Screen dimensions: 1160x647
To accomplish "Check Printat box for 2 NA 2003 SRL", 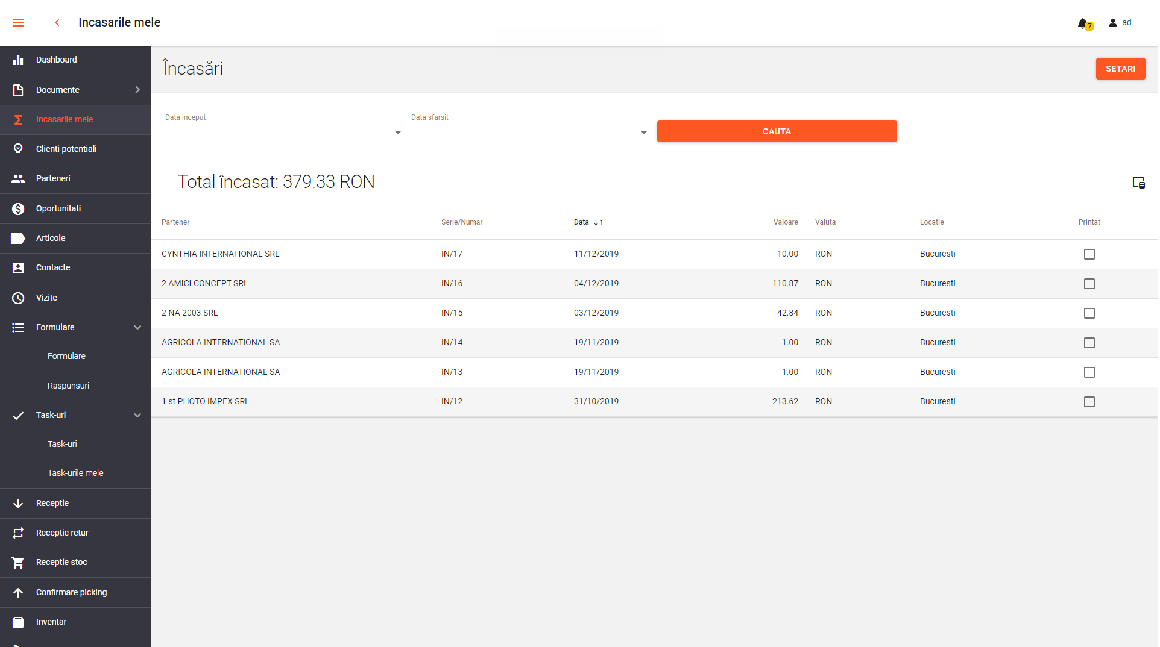I will pos(1089,313).
